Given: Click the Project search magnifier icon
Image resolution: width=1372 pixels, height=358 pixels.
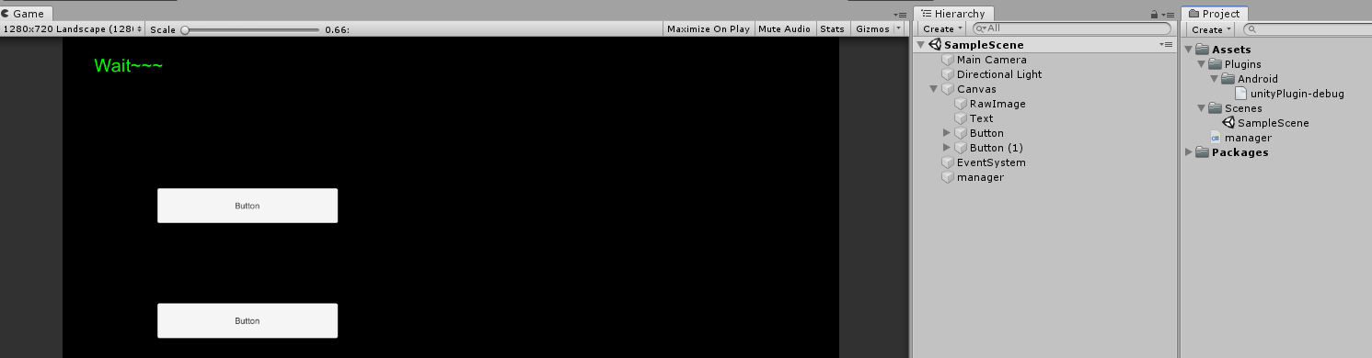Looking at the screenshot, I should [1251, 29].
